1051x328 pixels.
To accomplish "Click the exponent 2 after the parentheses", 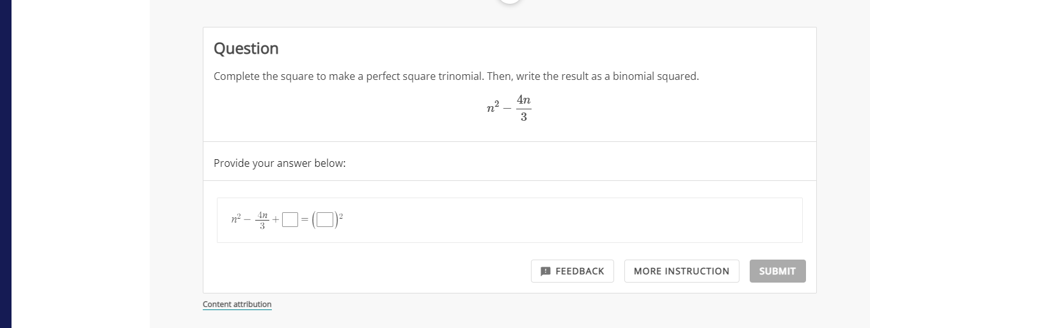I will 341,215.
